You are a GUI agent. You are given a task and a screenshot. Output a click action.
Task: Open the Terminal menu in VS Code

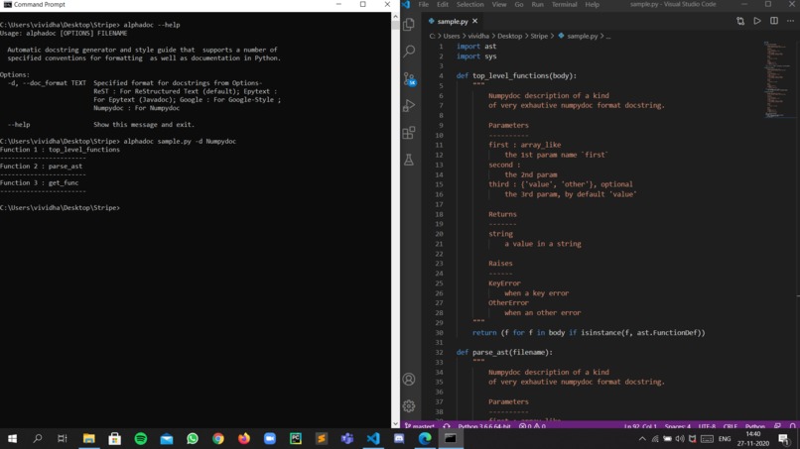click(565, 5)
